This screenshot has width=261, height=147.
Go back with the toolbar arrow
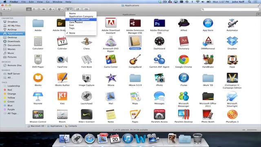(4, 9)
